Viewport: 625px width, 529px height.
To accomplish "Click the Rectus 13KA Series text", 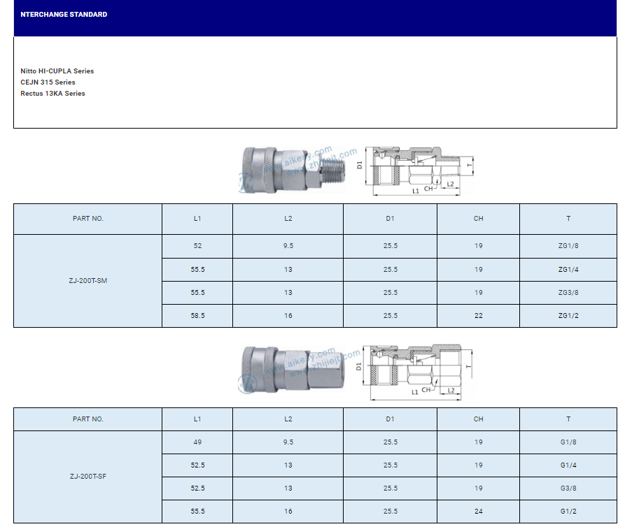I will coord(52,94).
